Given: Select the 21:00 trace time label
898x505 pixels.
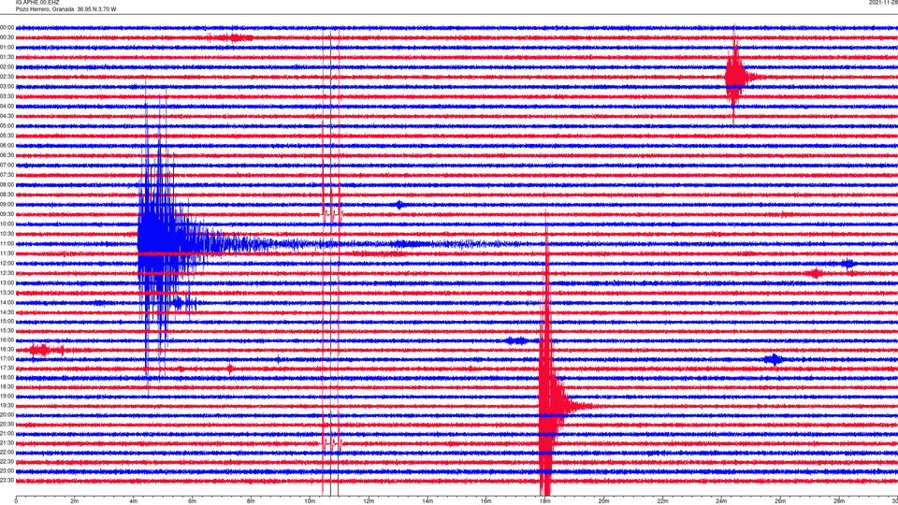Looking at the screenshot, I should coord(7,433).
